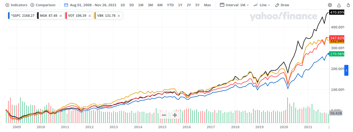Click the 270.96% ^GSPC price label
353x132 pixels.
(x=337, y=54)
